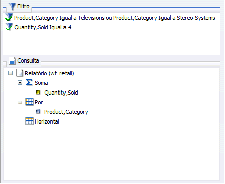This screenshot has width=225, height=184.
Task: Click the Filtro funnel icon
Action: pos(13,7)
